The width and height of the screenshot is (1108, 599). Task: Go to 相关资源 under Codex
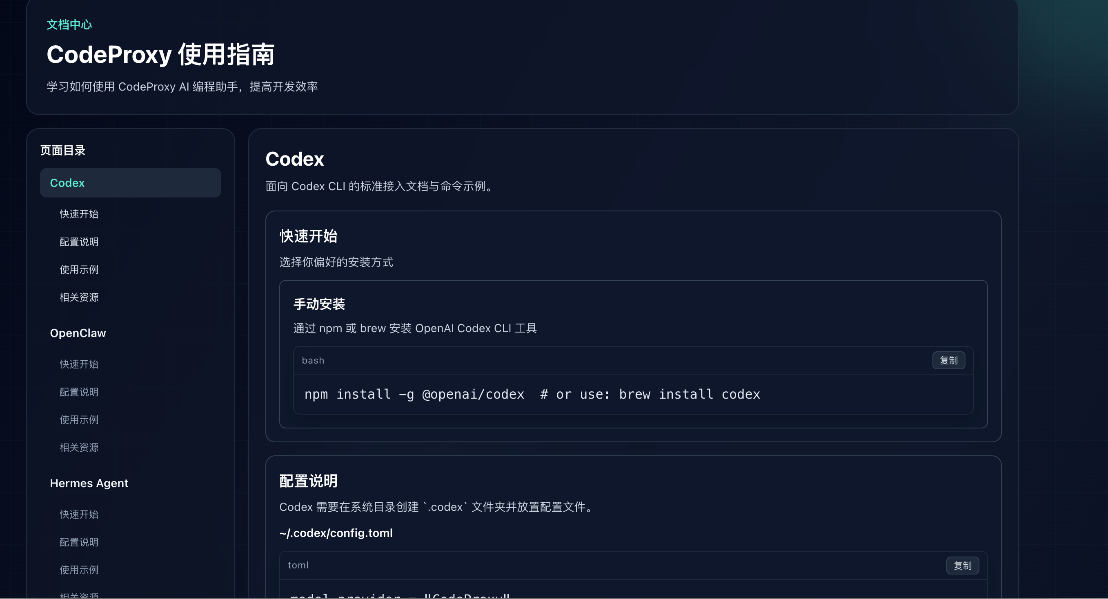pyautogui.click(x=79, y=297)
